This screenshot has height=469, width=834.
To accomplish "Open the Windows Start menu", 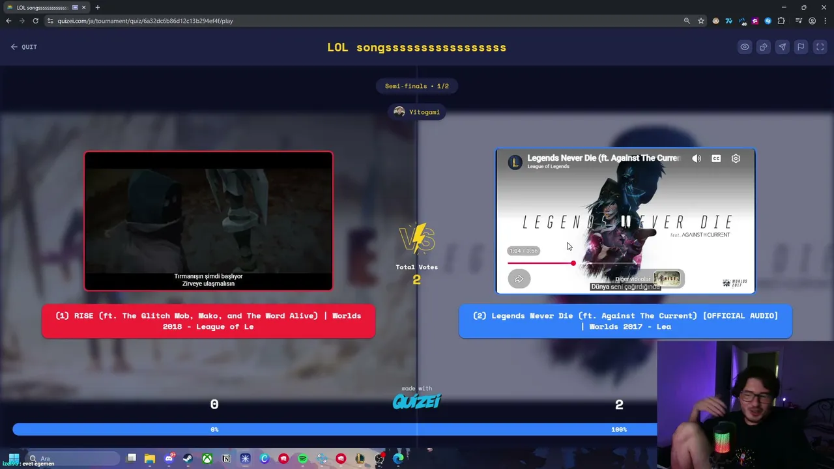I will click(x=14, y=459).
